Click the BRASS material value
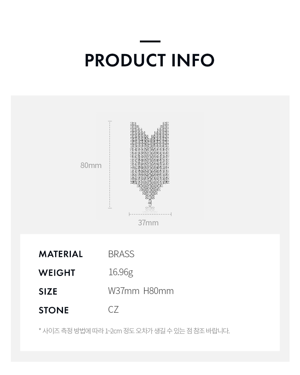This screenshot has height=375, width=300. pyautogui.click(x=121, y=254)
